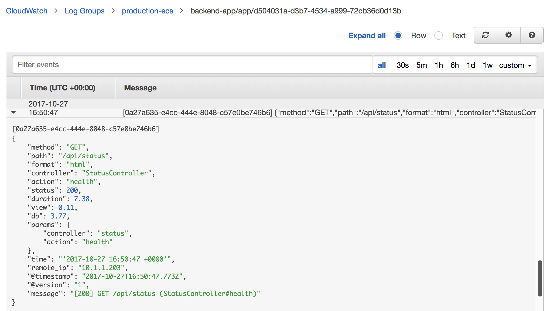Viewport: 547px width, 311px height.
Task: Click the remote_ip value "10.1.1.203"
Action: pos(101,268)
